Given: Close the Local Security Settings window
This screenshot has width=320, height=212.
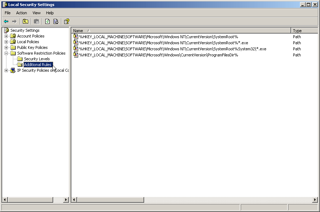Looking at the screenshot, I should click(315, 5).
